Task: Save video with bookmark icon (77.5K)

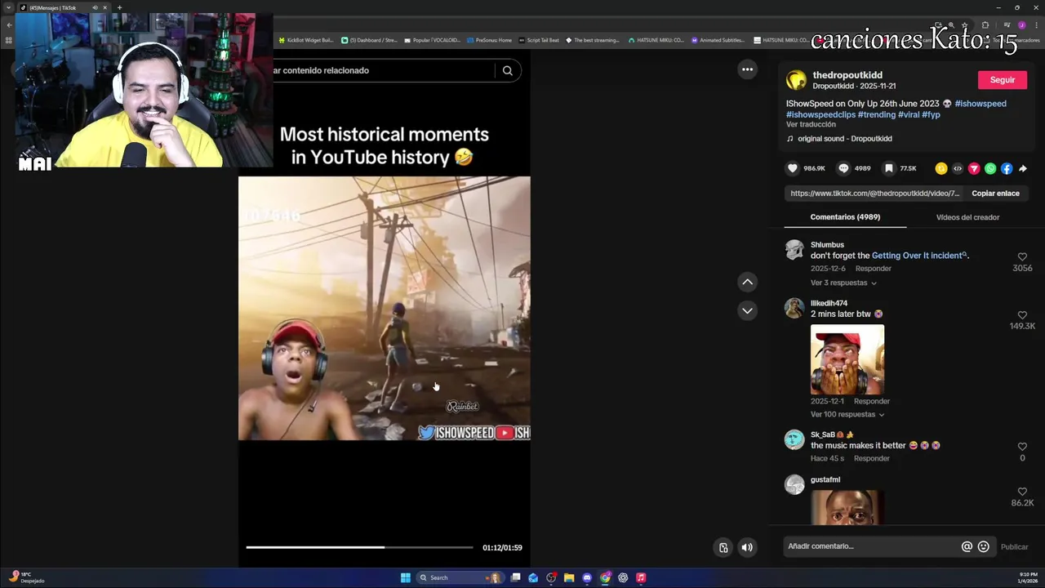Action: pos(889,168)
